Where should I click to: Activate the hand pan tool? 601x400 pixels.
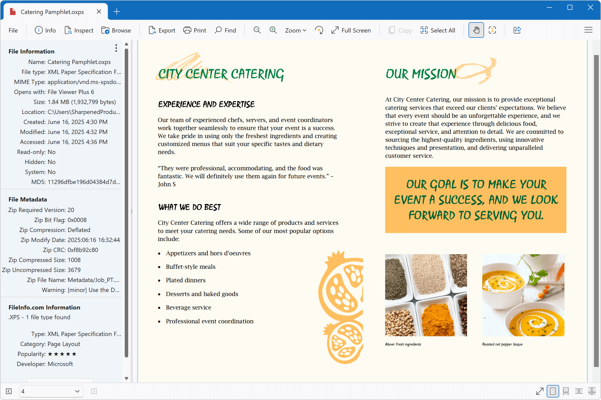(476, 30)
